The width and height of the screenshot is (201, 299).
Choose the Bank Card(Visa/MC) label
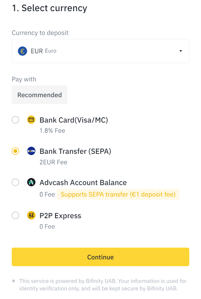[74, 120]
